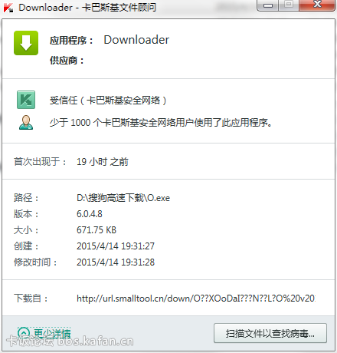Click the modified time 2015/4/14 19:31:28
The height and width of the screenshot is (353, 337).
pos(116,262)
